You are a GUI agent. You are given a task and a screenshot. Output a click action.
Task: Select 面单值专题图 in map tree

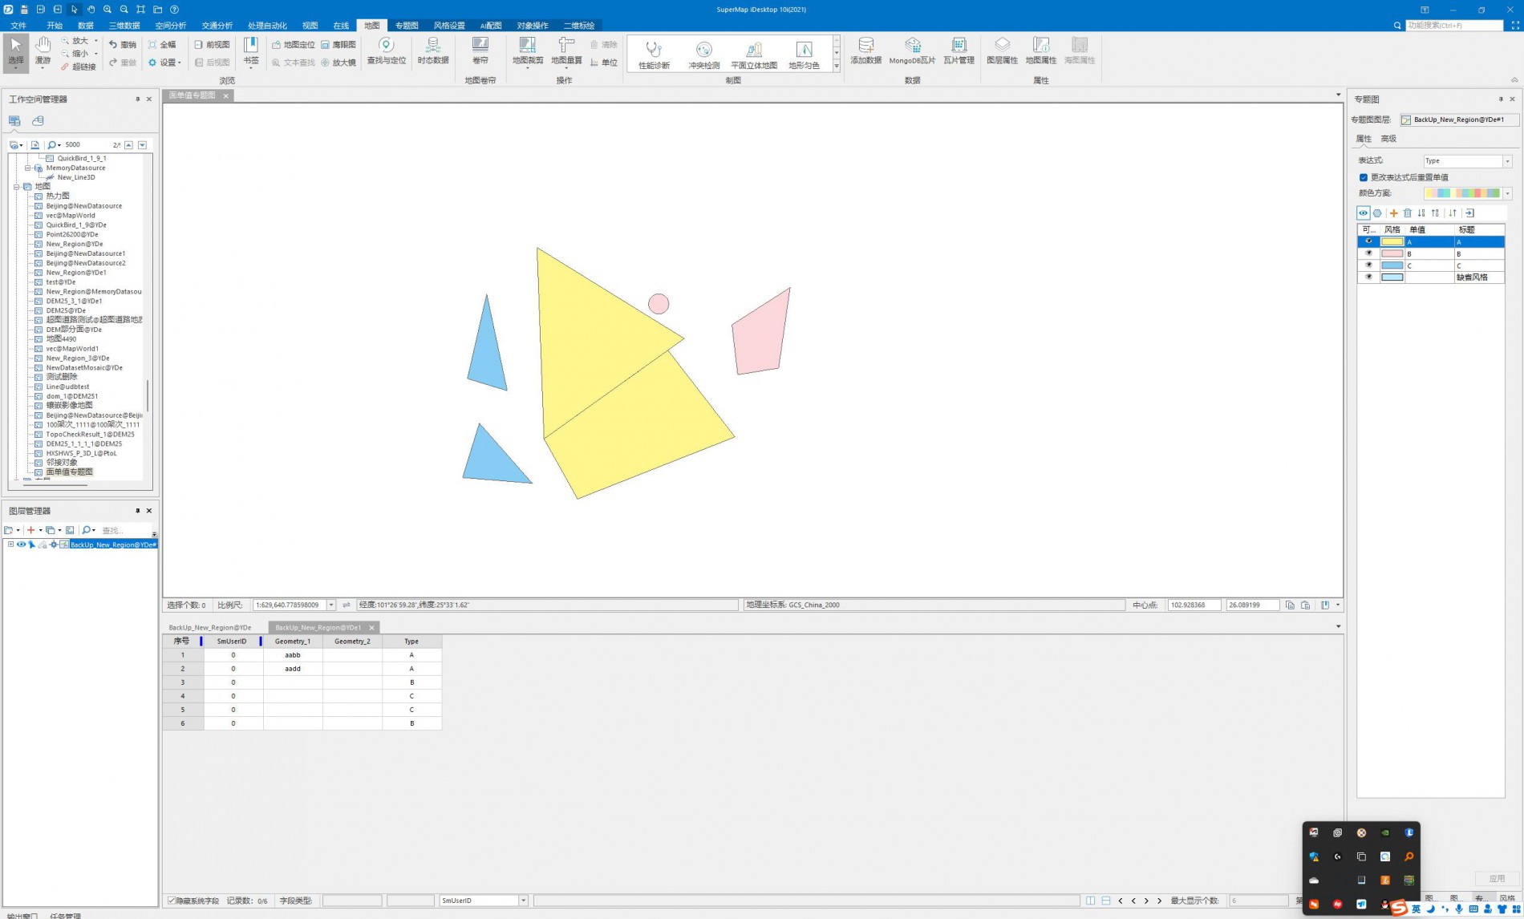pos(69,472)
